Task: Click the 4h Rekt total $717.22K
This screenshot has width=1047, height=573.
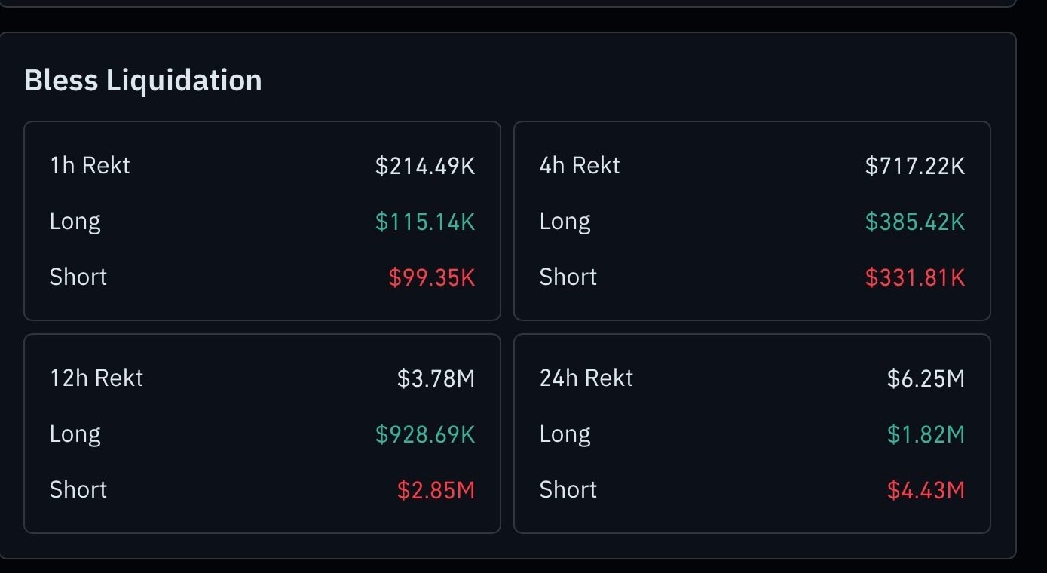Action: 915,165
